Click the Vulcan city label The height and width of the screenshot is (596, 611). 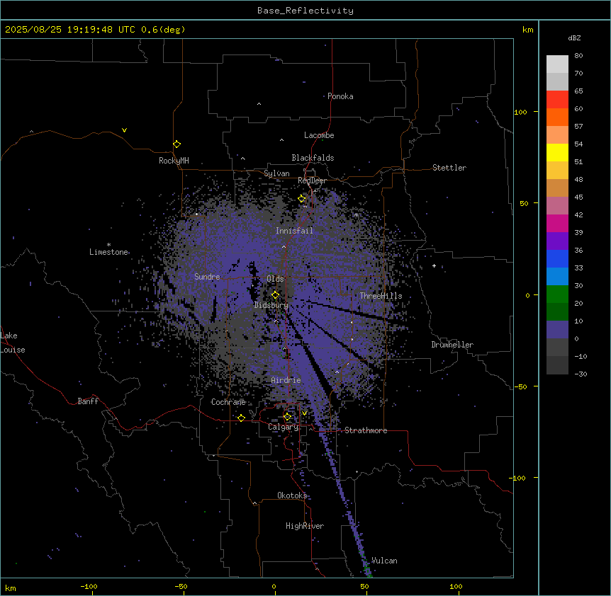(x=384, y=561)
